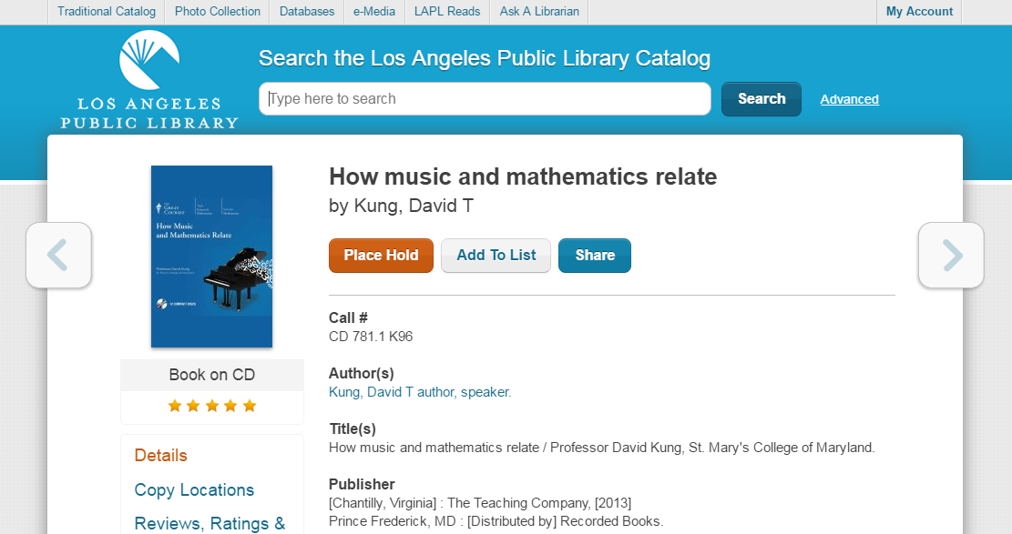Open the book cover thumbnail image
Image resolution: width=1012 pixels, height=534 pixels.
[211, 257]
